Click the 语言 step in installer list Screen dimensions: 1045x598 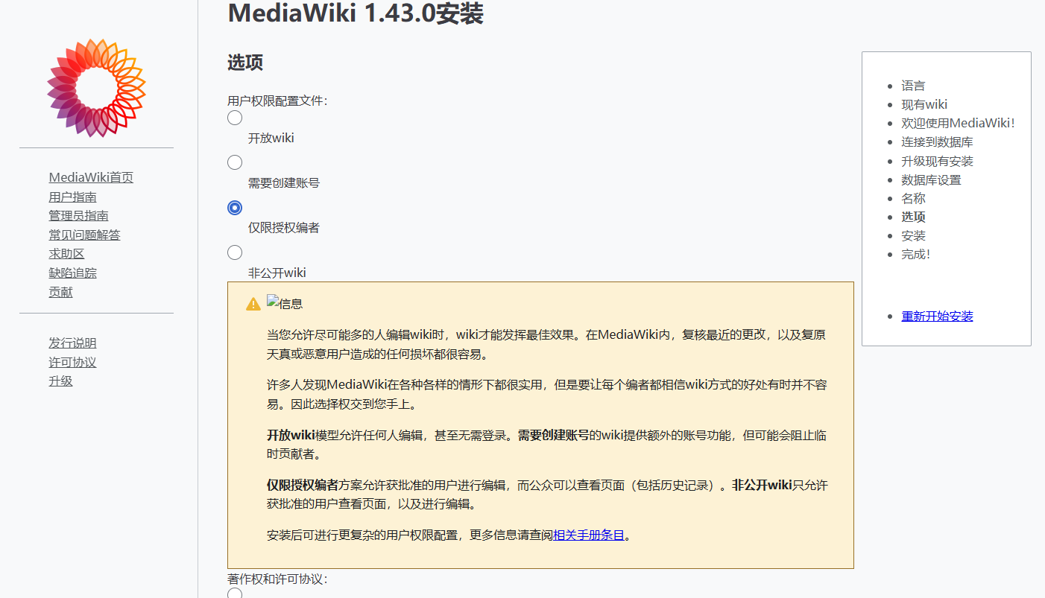click(x=913, y=86)
